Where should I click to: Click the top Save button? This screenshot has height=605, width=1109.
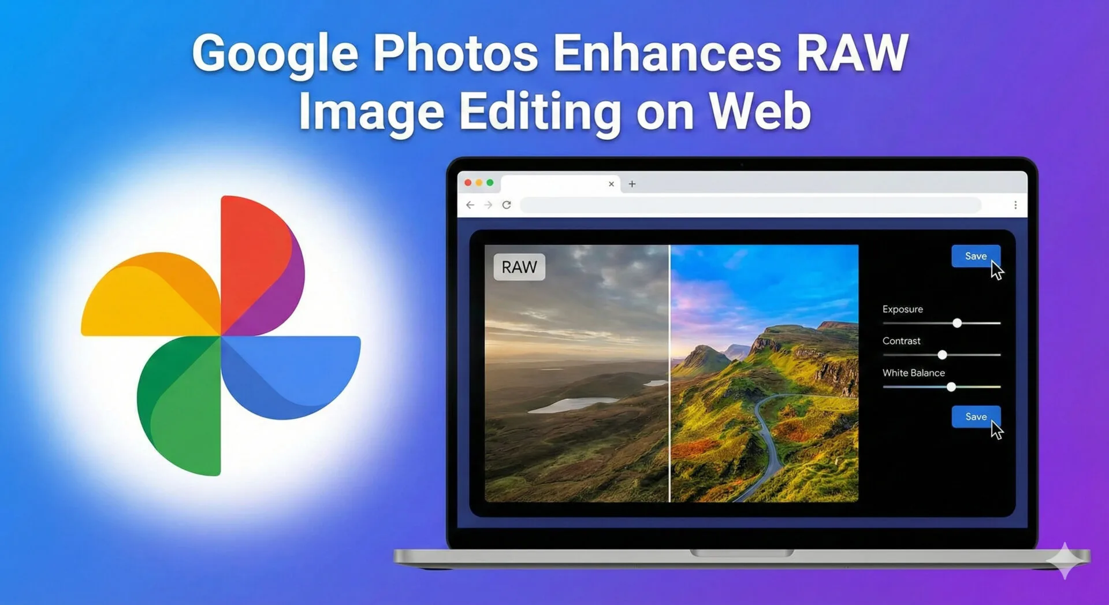(x=976, y=256)
